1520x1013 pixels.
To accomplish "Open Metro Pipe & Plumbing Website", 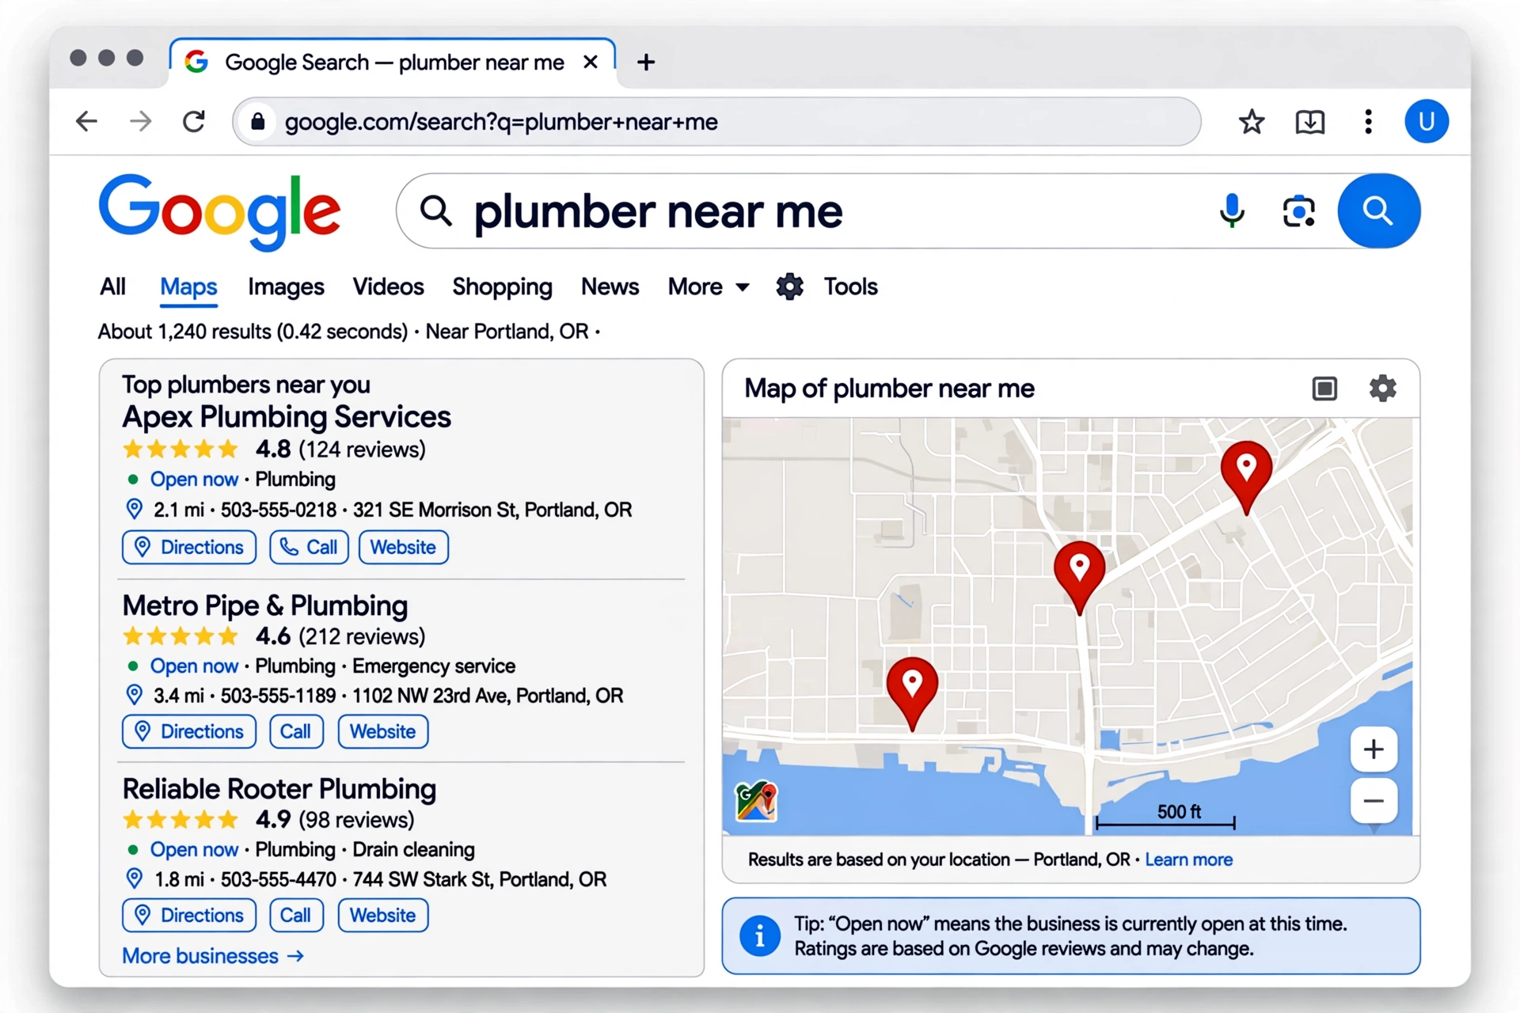I will coord(383,731).
